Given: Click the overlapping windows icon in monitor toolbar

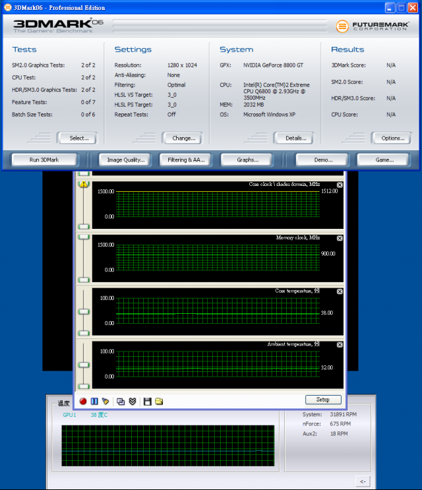Looking at the screenshot, I should (x=121, y=402).
